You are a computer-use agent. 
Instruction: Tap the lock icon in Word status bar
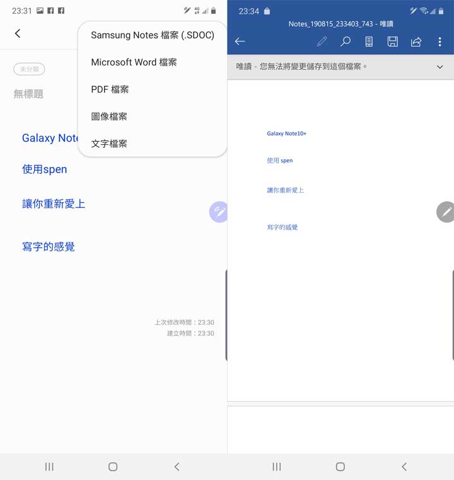(x=267, y=11)
